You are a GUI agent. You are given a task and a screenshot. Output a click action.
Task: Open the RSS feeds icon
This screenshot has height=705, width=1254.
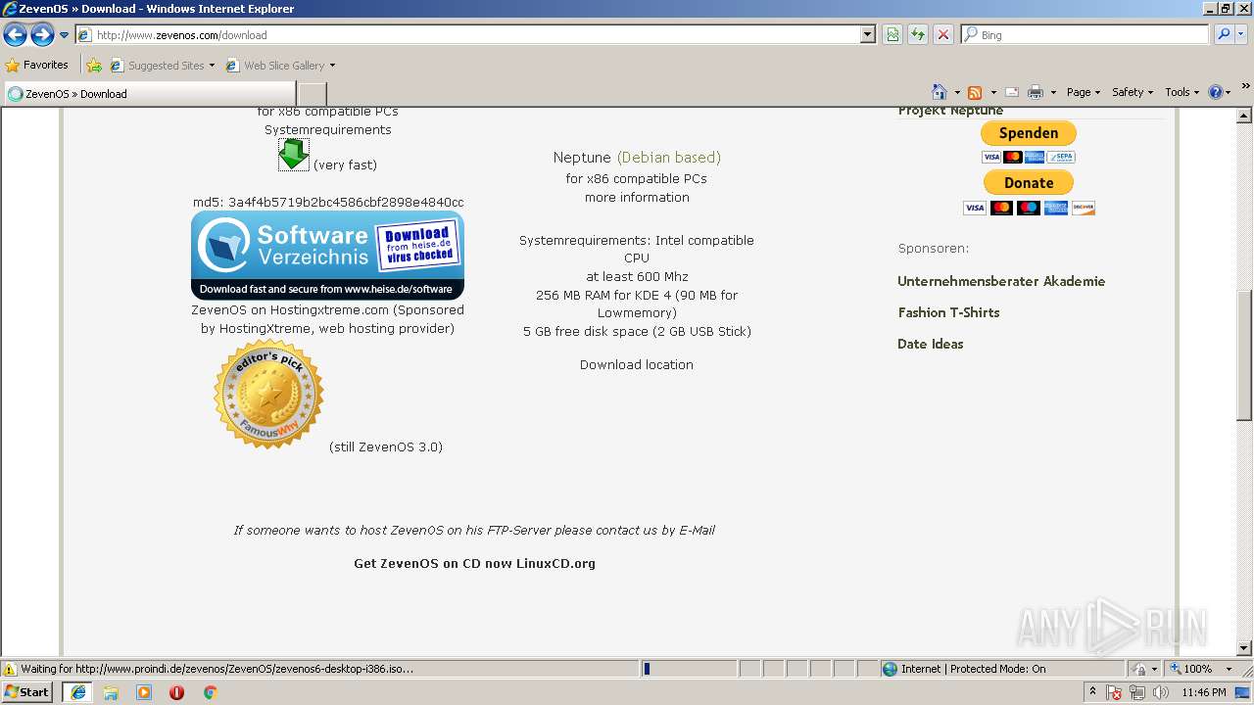click(975, 92)
